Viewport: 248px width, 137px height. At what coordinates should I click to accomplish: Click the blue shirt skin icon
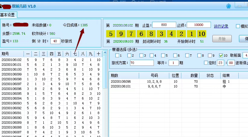[228, 6]
